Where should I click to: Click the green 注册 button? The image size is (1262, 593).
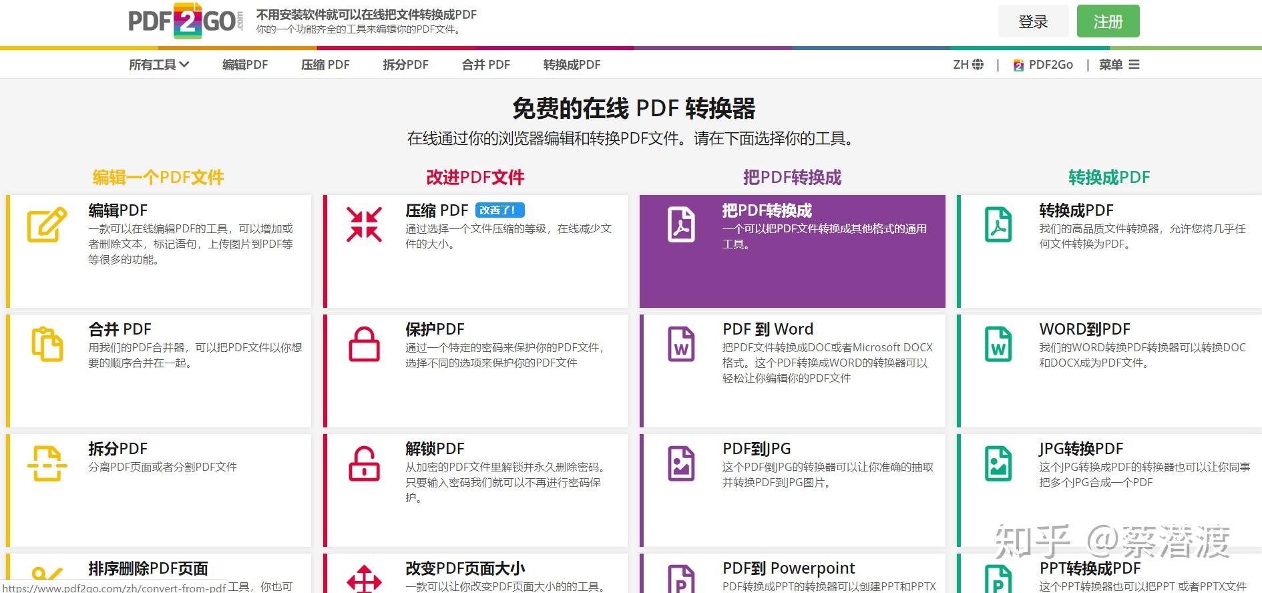1108,21
